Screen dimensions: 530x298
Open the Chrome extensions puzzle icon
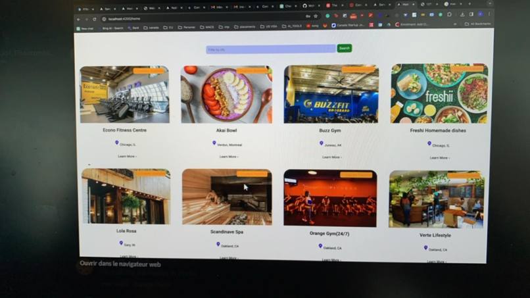pyautogui.click(x=449, y=14)
